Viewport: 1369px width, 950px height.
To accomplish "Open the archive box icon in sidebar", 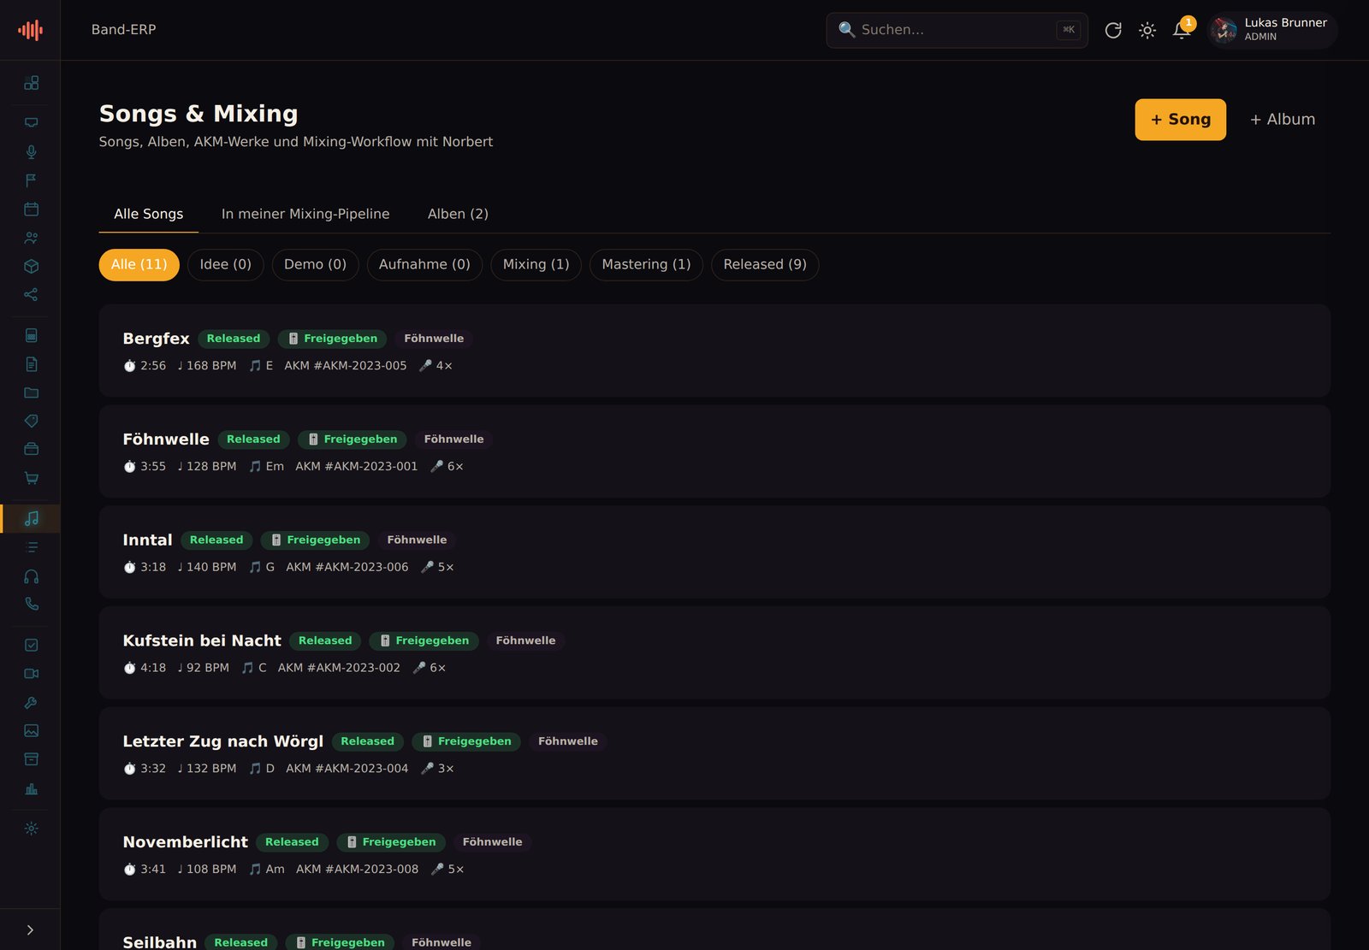I will [x=31, y=759].
